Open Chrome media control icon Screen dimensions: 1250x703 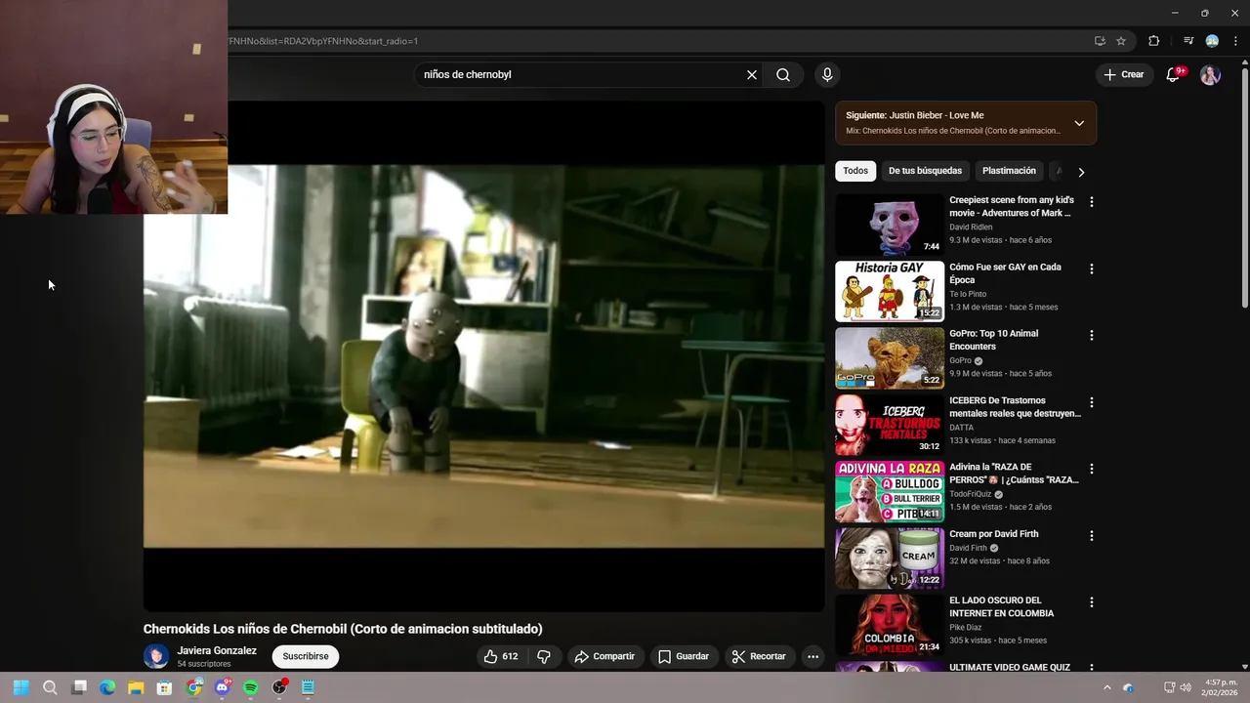point(1188,41)
